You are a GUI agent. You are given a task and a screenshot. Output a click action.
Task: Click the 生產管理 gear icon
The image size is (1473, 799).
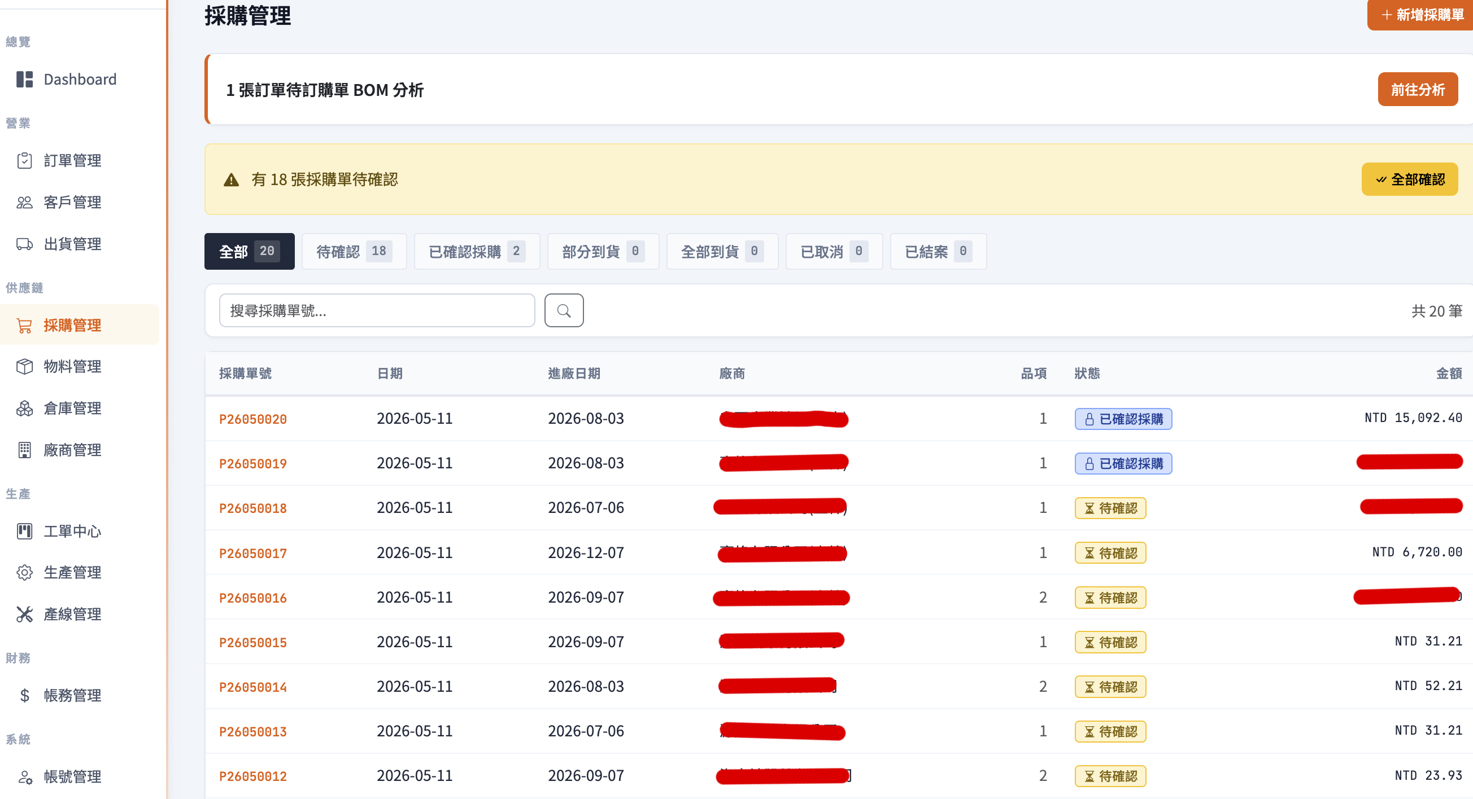[x=25, y=572]
